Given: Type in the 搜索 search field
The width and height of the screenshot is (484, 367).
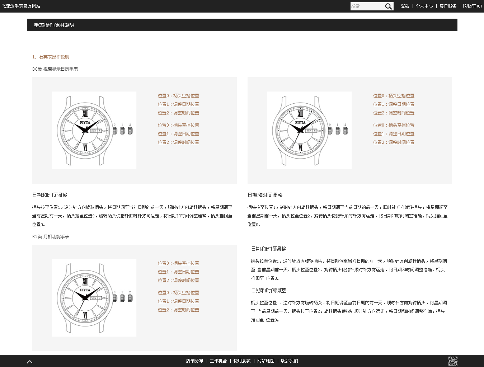Looking at the screenshot, I should click(367, 6).
